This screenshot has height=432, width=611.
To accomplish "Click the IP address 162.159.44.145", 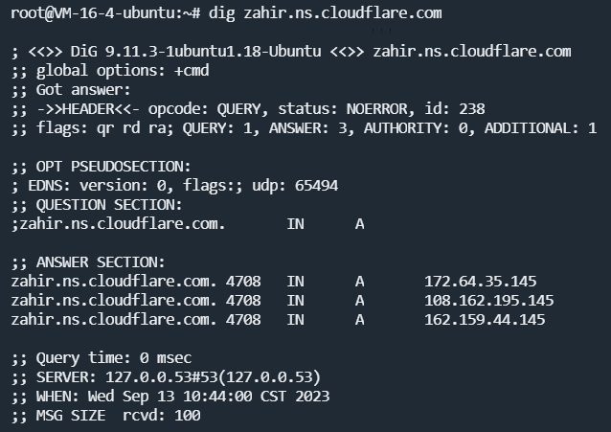I will click(x=485, y=320).
